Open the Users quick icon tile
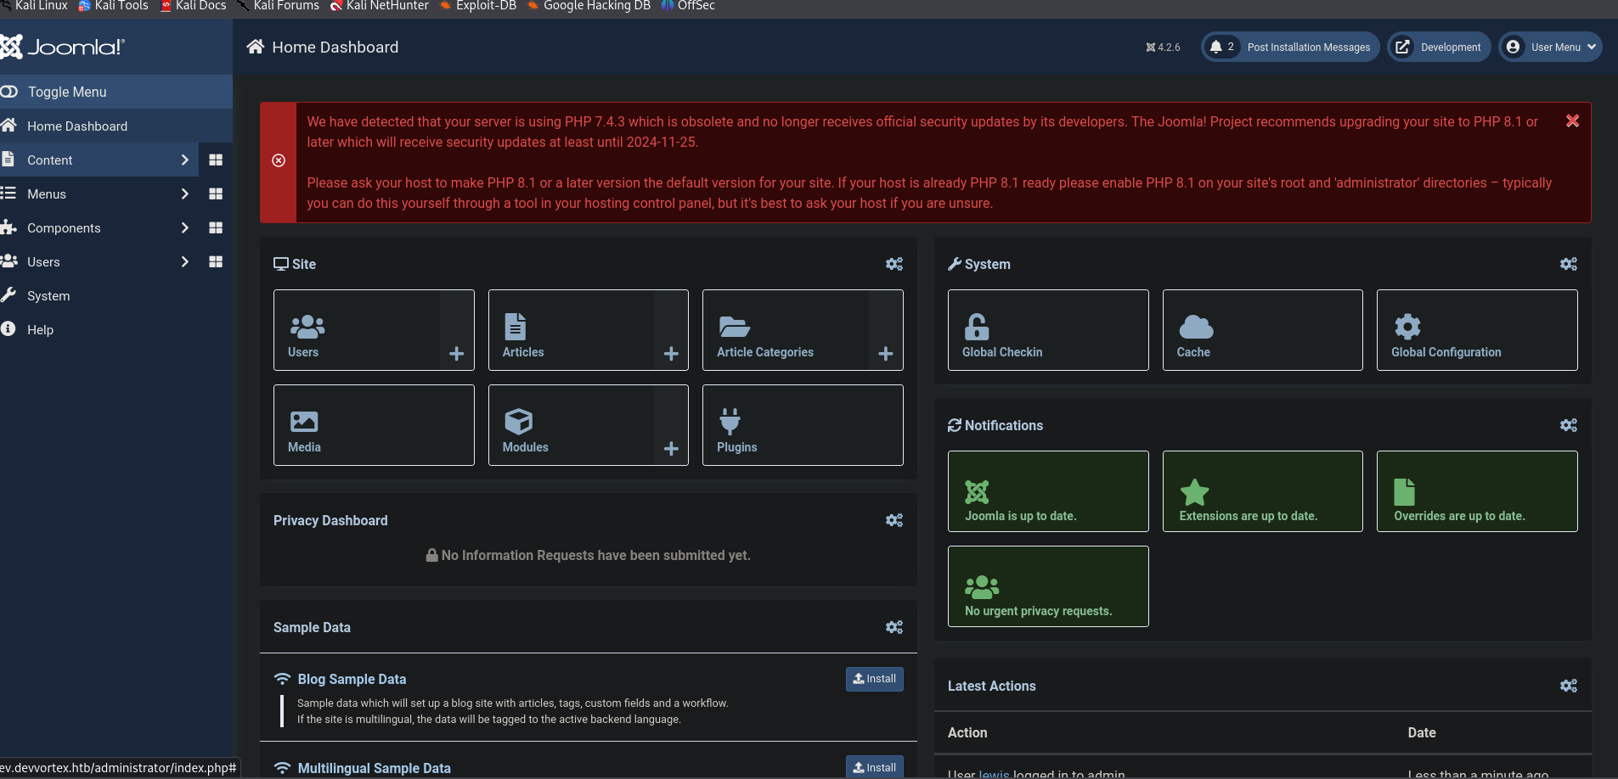 click(x=357, y=330)
